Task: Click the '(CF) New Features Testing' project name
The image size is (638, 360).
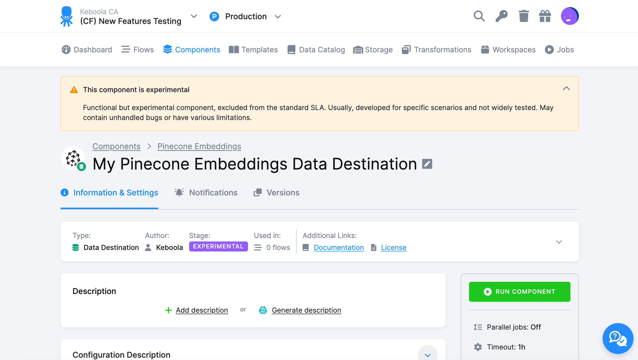Action: (x=131, y=21)
